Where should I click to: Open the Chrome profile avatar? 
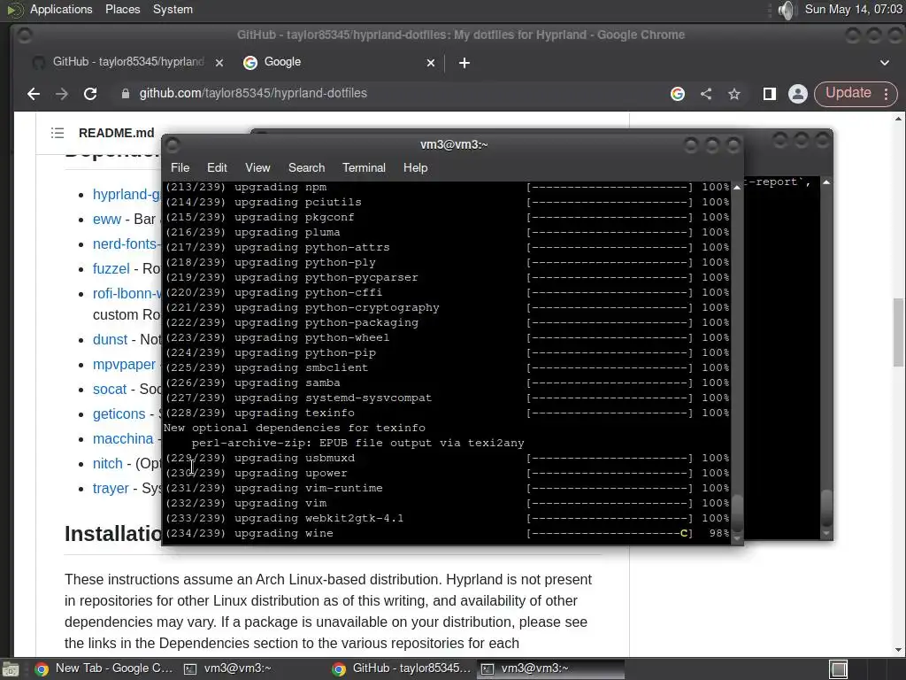pyautogui.click(x=798, y=94)
